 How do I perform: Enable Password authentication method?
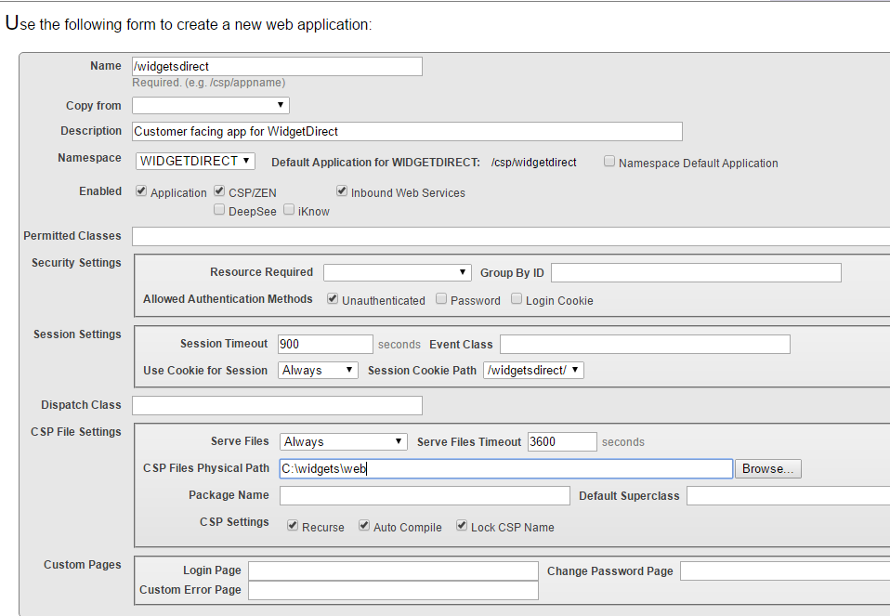tap(441, 299)
